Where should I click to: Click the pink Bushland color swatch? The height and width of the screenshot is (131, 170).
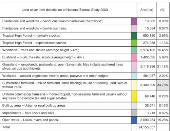click(134, 57)
